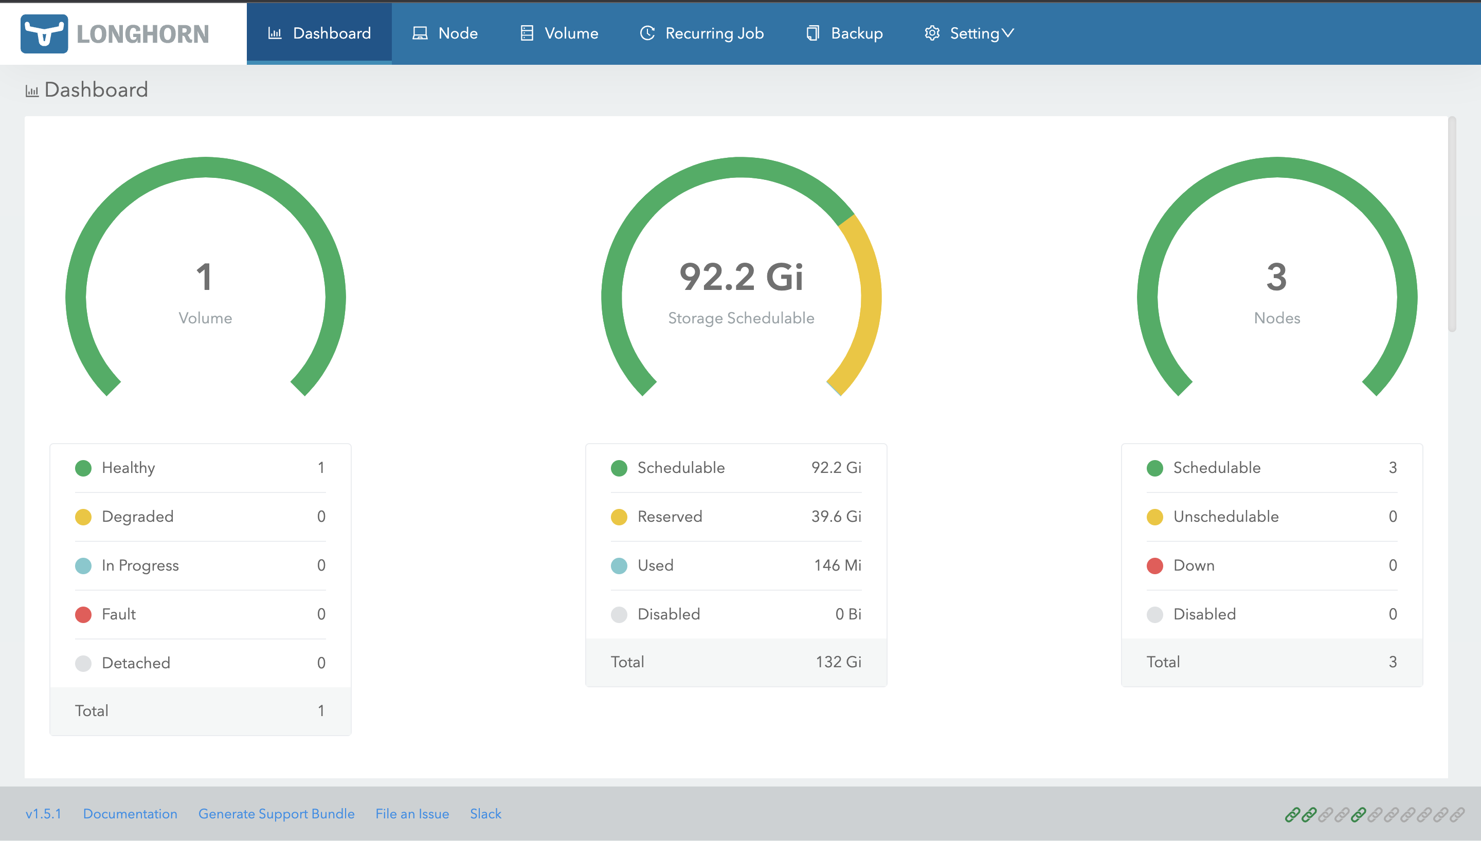The image size is (1481, 841).
Task: Click the v1.5.1 version link
Action: 43,814
